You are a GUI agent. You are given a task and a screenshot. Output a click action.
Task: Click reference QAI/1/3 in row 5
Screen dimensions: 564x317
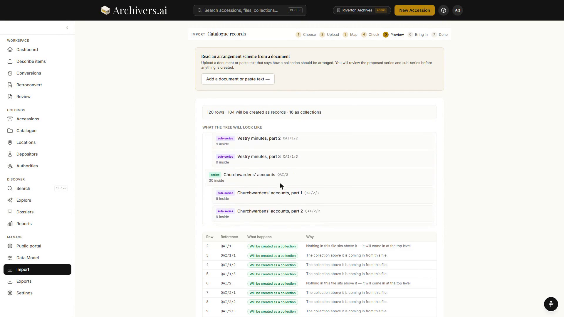point(228,274)
